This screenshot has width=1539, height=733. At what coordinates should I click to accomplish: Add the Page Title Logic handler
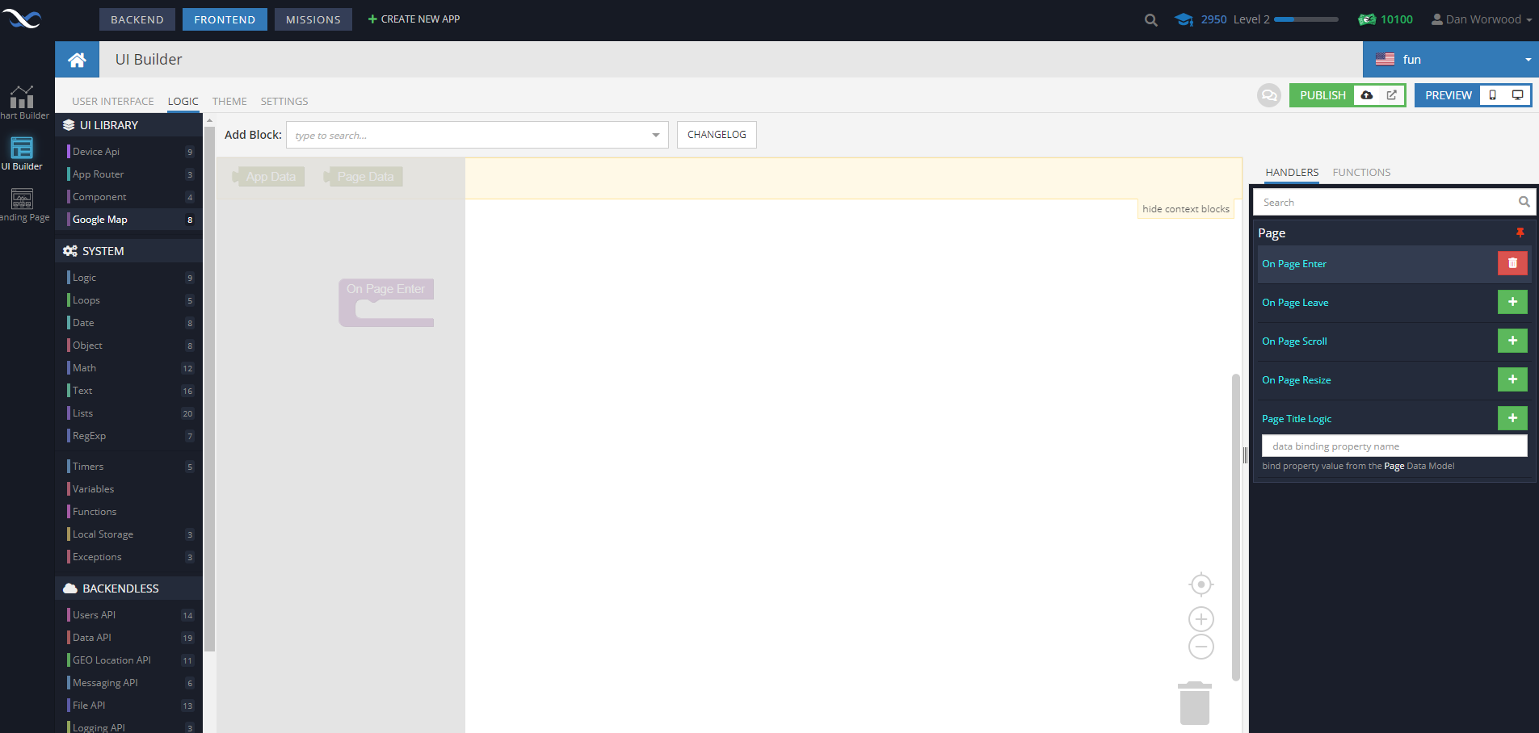pyautogui.click(x=1512, y=418)
